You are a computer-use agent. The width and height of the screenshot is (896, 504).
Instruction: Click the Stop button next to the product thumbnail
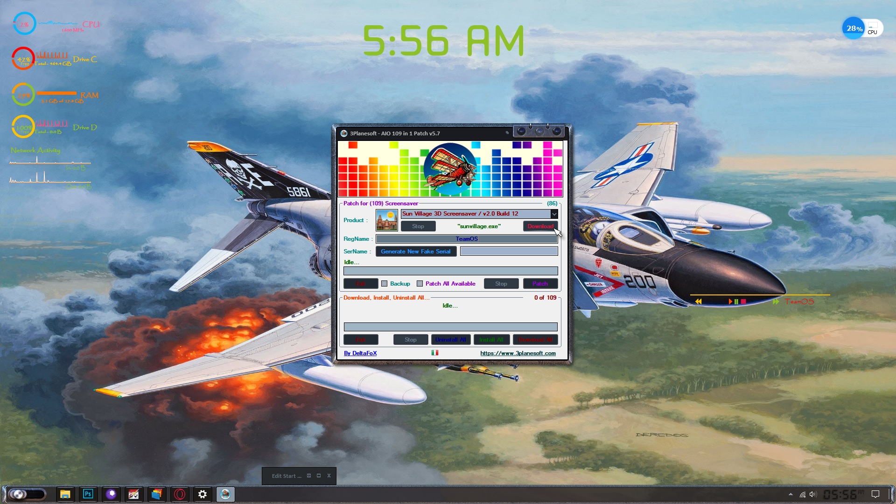[x=418, y=226]
